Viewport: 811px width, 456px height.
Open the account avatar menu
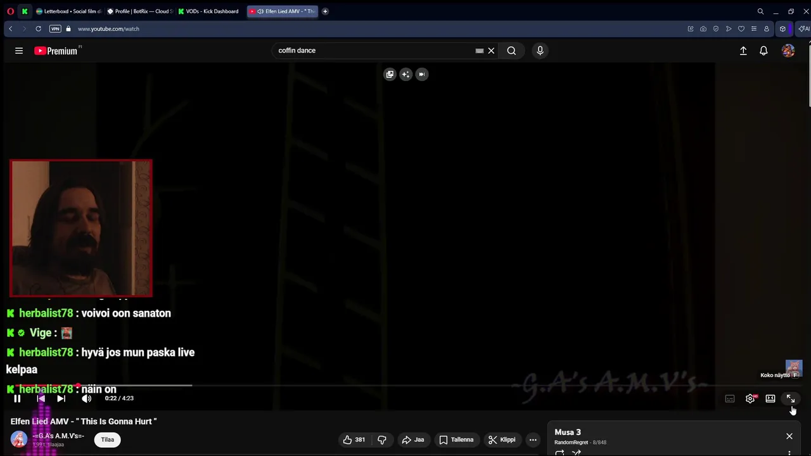pyautogui.click(x=788, y=51)
